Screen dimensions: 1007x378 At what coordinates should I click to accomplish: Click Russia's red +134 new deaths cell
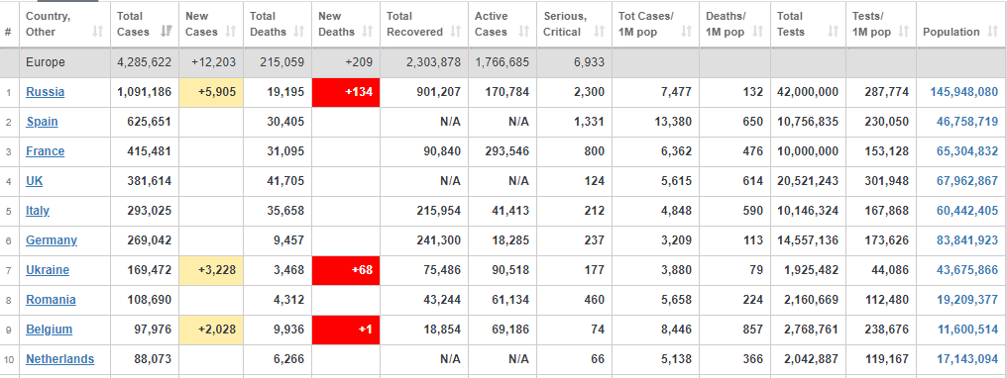[x=346, y=92]
